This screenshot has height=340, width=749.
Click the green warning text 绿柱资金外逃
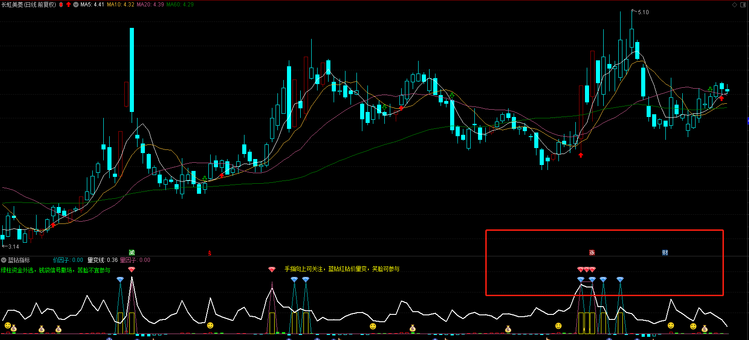[17, 271]
